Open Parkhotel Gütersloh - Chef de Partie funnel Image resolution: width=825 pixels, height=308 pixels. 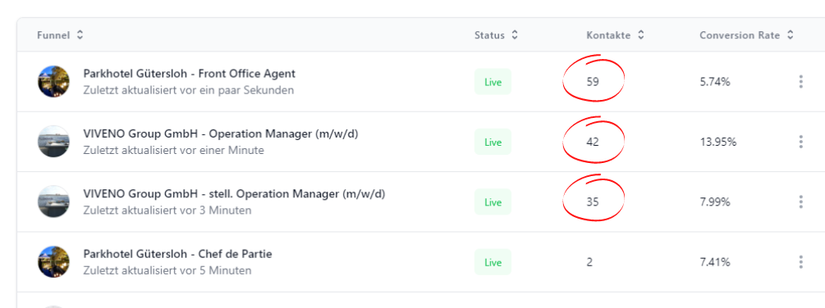(x=177, y=255)
